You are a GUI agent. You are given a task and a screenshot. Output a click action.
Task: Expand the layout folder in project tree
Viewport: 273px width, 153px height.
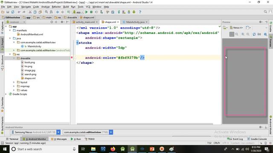click(x=14, y=82)
